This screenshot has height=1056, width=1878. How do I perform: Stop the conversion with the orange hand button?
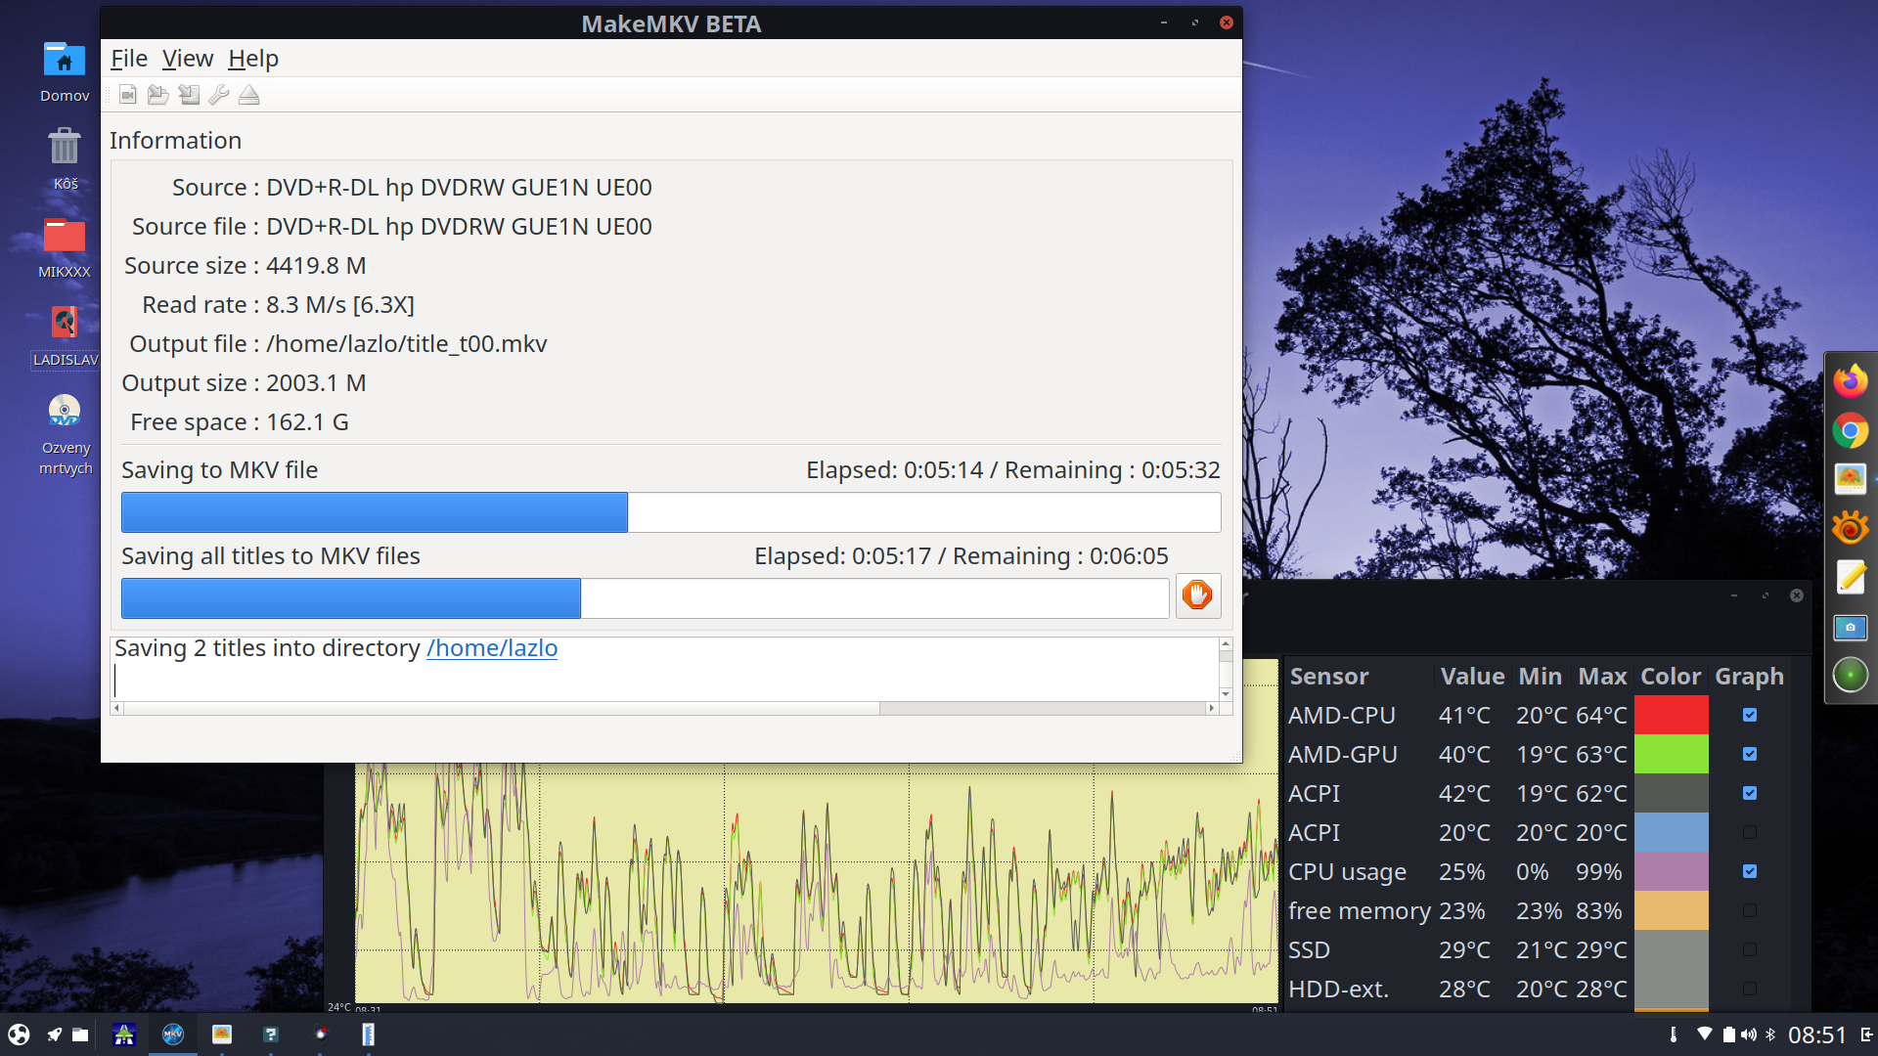[x=1197, y=595]
